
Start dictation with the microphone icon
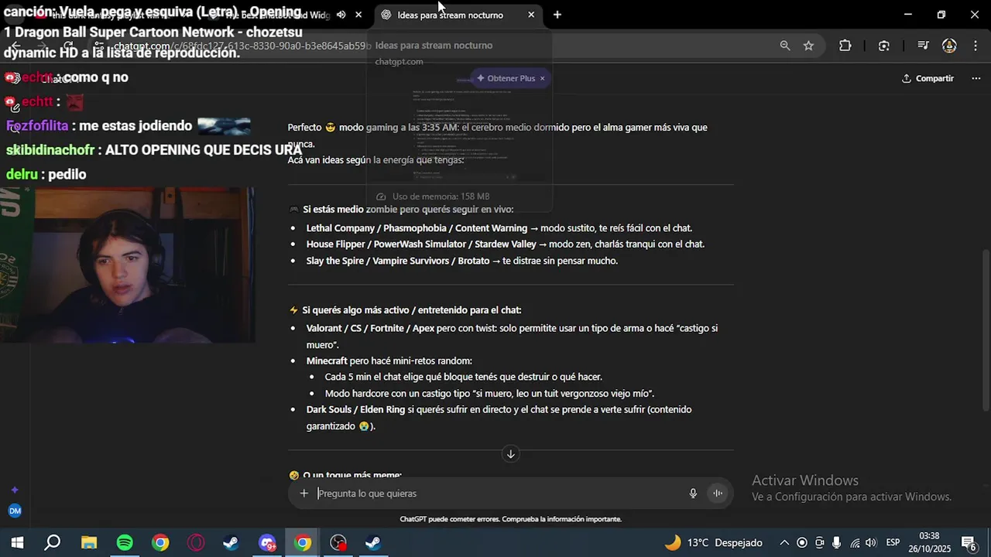[693, 494]
